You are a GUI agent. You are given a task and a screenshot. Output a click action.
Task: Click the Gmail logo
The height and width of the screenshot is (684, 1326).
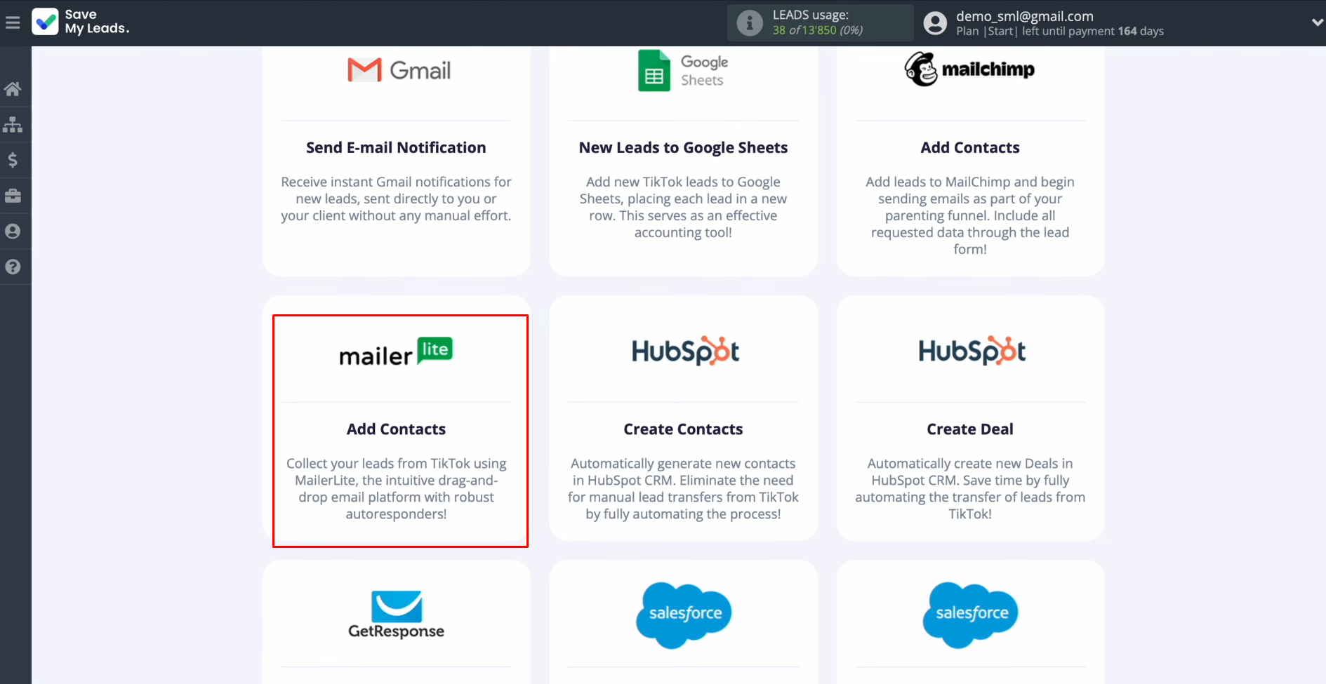[399, 70]
